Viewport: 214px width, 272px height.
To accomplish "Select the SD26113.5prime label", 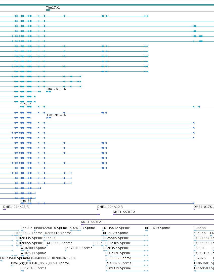I will coord(83,228).
